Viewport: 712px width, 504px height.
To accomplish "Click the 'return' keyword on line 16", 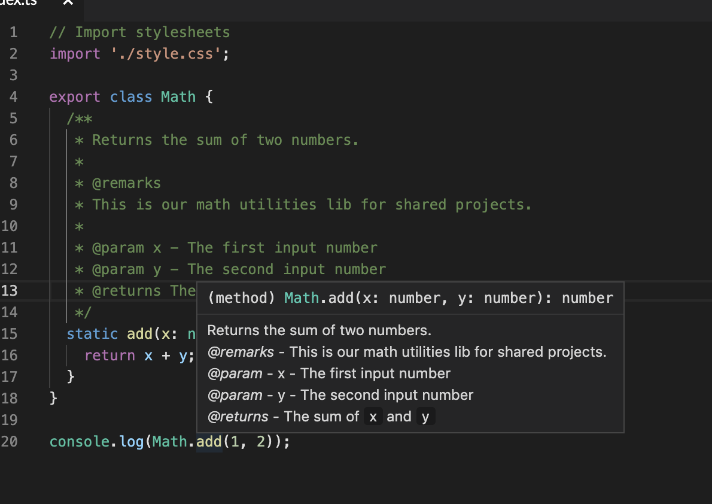I will click(109, 356).
